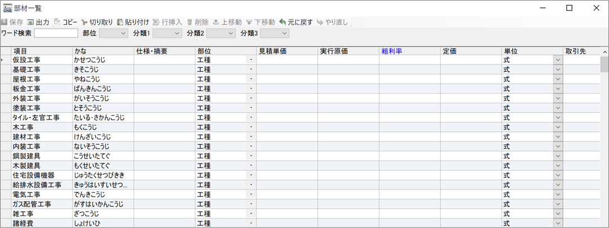609x228 pixels.
Task: Click the 取引先 column header
Action: click(581, 51)
